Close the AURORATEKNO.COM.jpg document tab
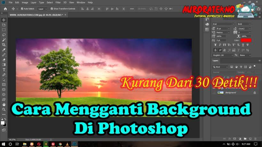 tap(65, 15)
